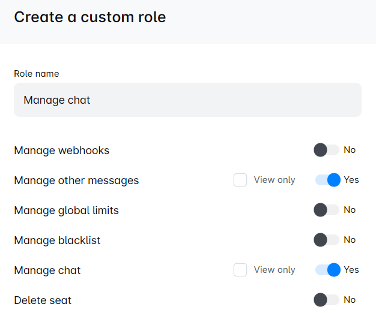
Task: Enable the Manage webhooks toggle
Action: pos(327,150)
